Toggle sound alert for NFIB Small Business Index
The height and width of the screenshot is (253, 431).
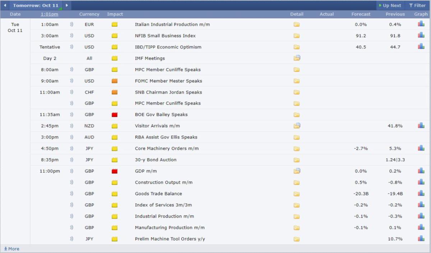point(71,36)
